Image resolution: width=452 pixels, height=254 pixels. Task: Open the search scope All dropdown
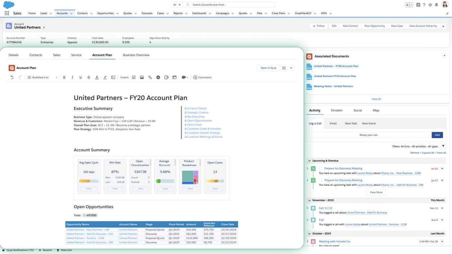(x=177, y=5)
